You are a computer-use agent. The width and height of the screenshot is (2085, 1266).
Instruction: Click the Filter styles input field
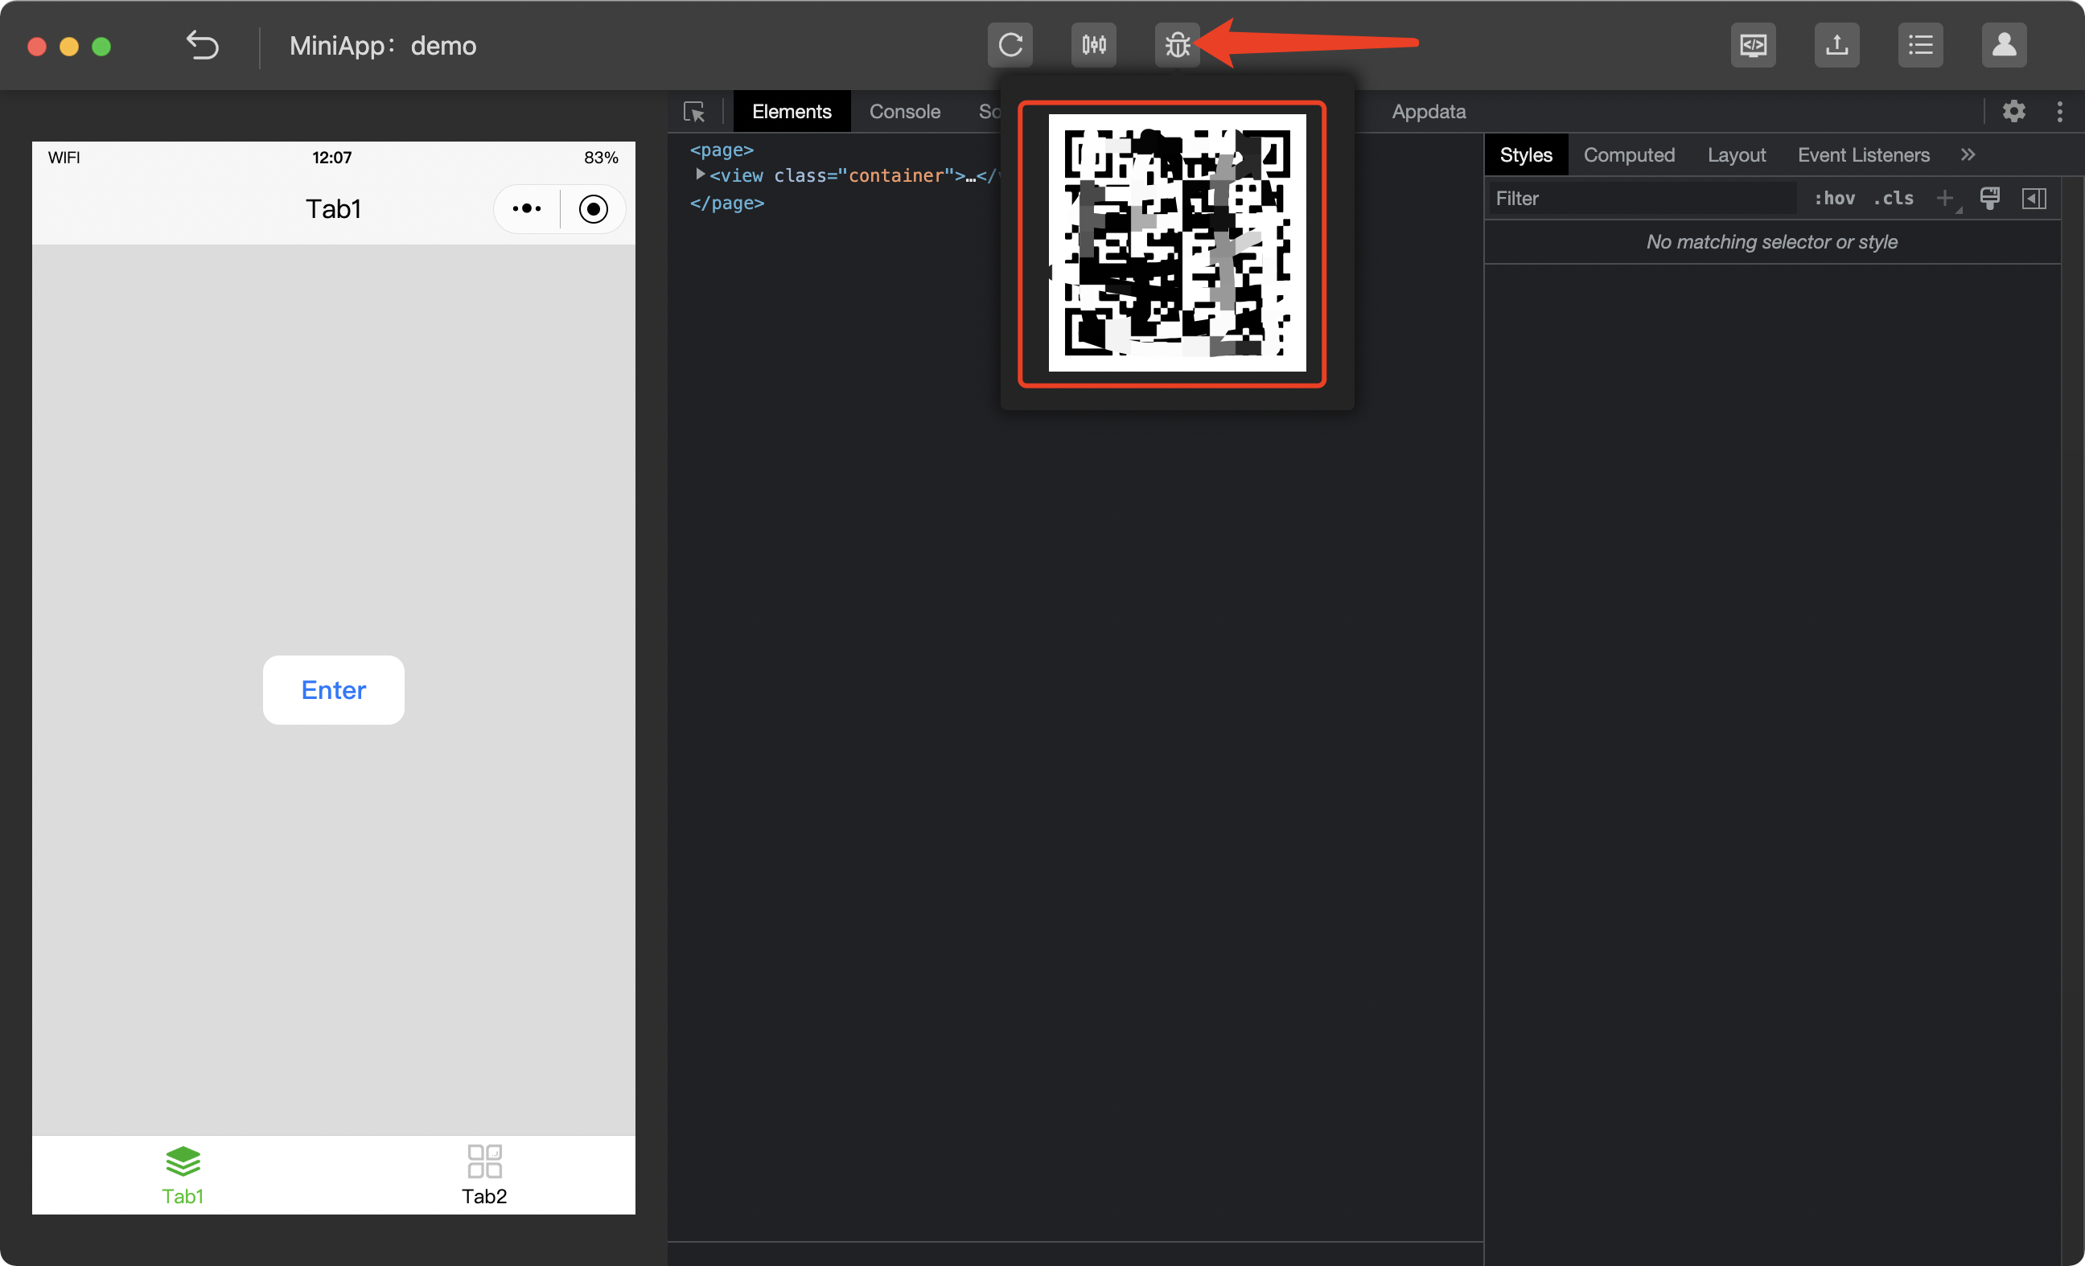[1642, 198]
